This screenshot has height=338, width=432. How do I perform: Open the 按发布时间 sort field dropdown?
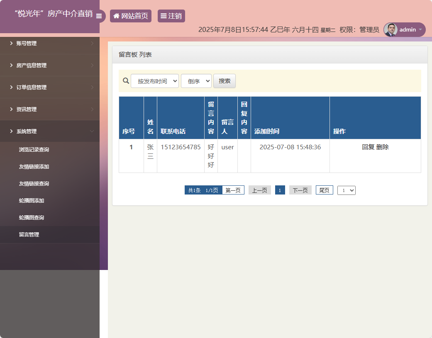[x=154, y=81]
